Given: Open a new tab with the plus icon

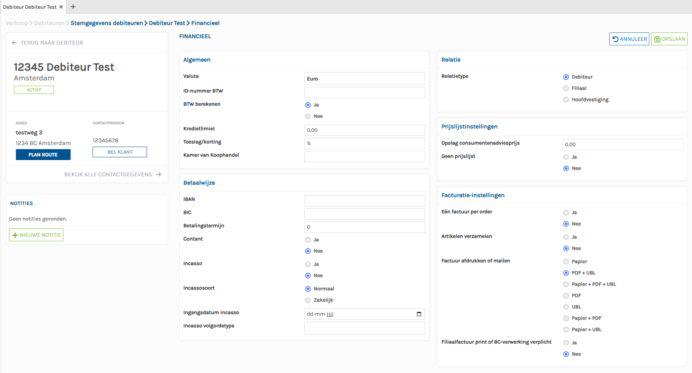Looking at the screenshot, I should point(73,7).
